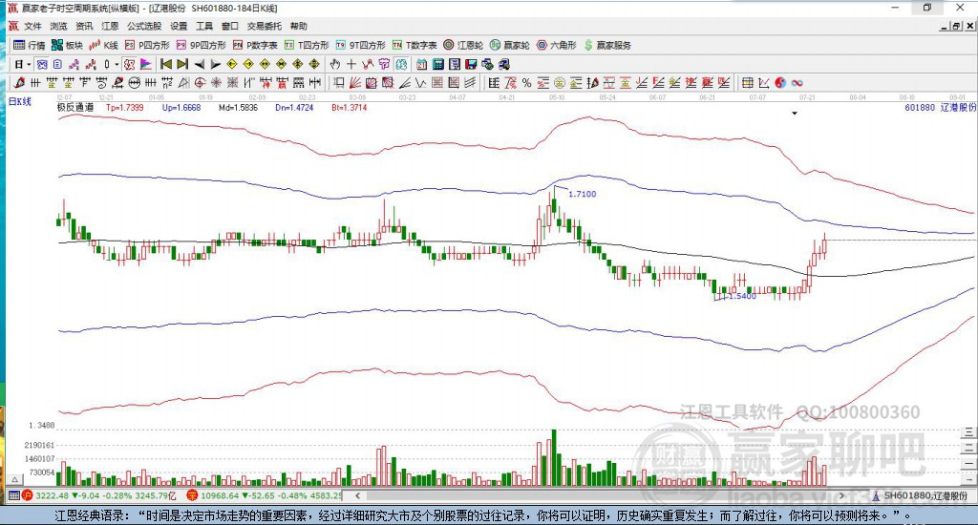Viewport: 978px width, 525px height.
Task: Open the 六角形 hexagon tool
Action: pos(557,45)
